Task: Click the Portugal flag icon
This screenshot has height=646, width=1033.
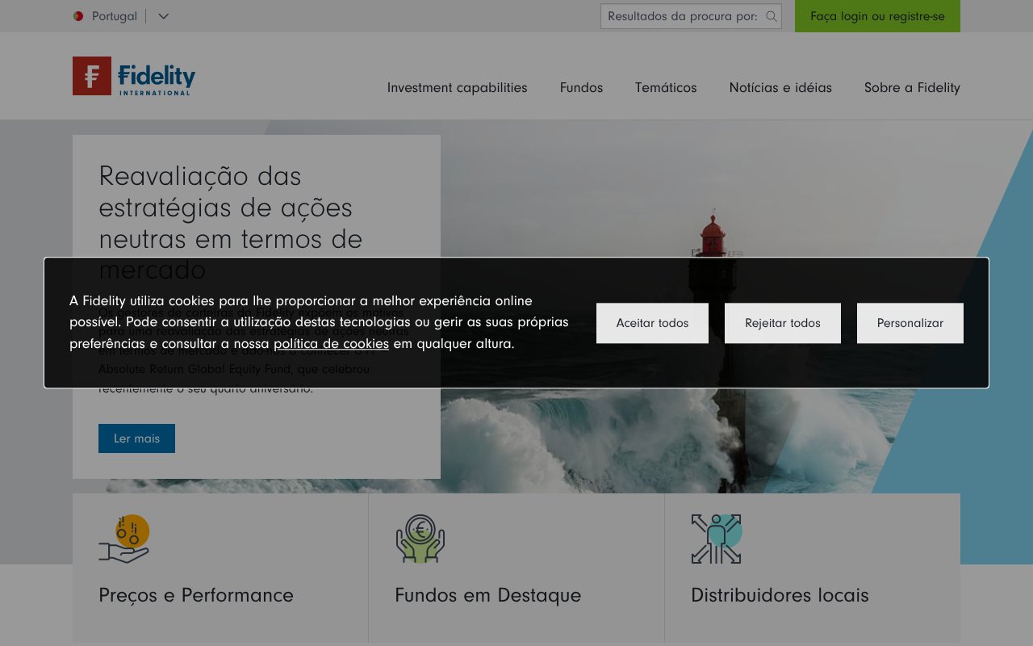Action: tap(77, 15)
